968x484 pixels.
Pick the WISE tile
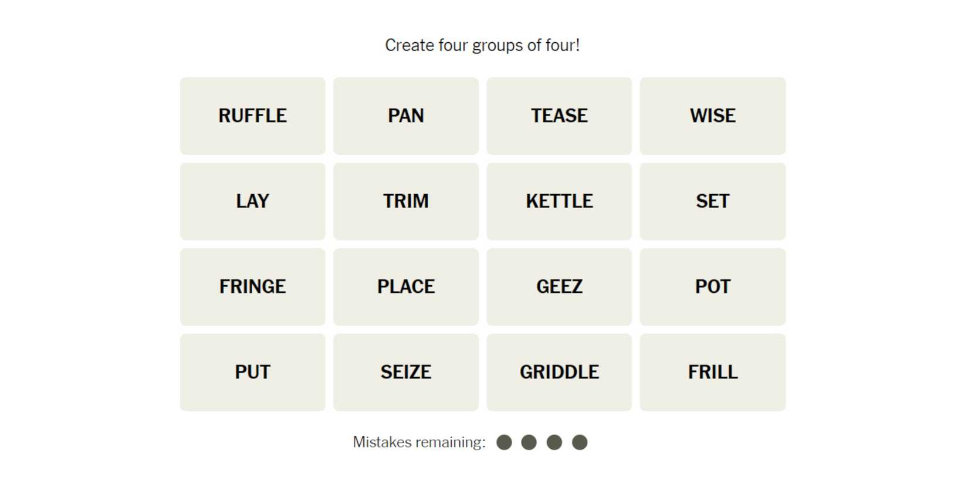coord(712,116)
